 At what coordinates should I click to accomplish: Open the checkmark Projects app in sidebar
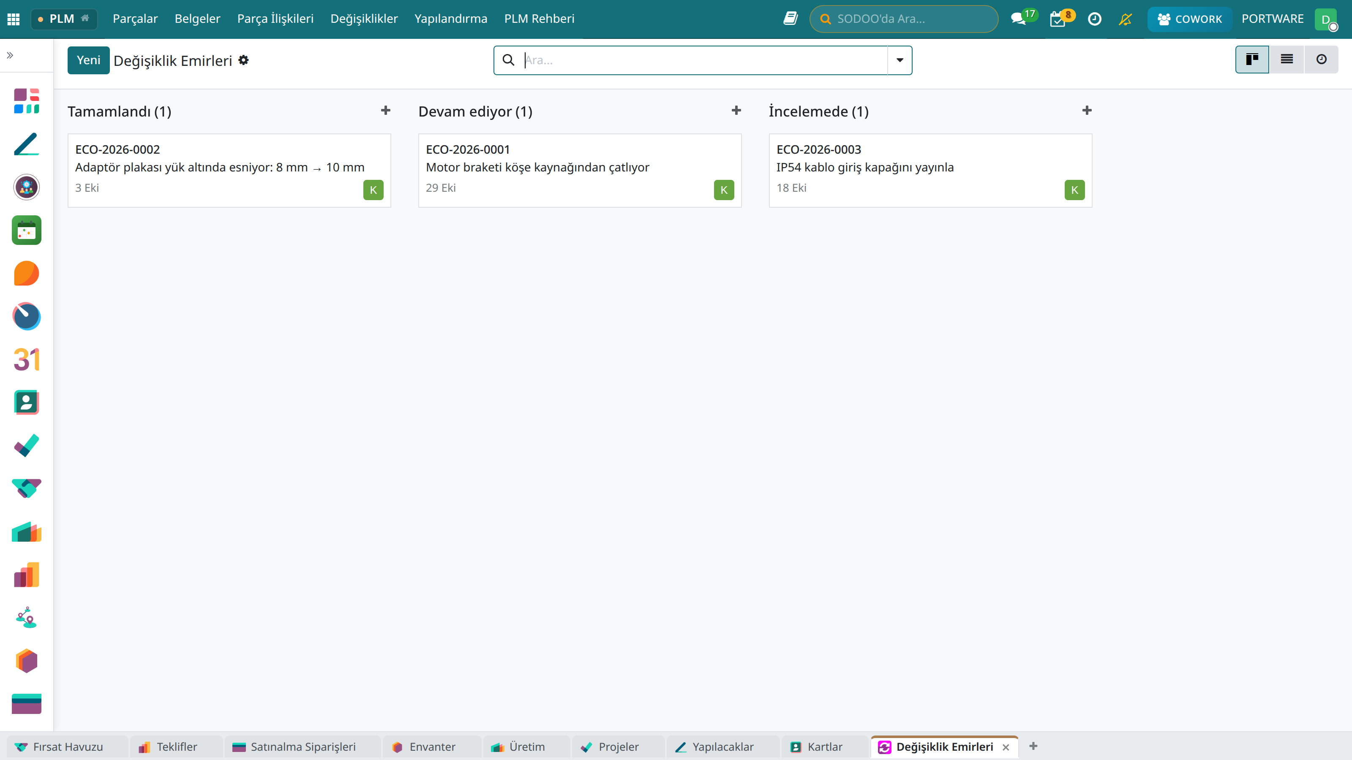[x=26, y=445]
